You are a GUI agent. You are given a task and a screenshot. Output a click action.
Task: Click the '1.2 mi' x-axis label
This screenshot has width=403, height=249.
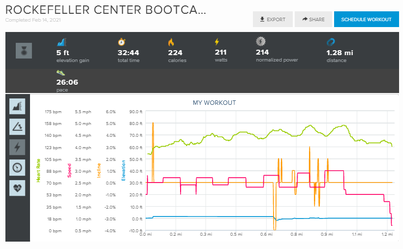coord(387,234)
